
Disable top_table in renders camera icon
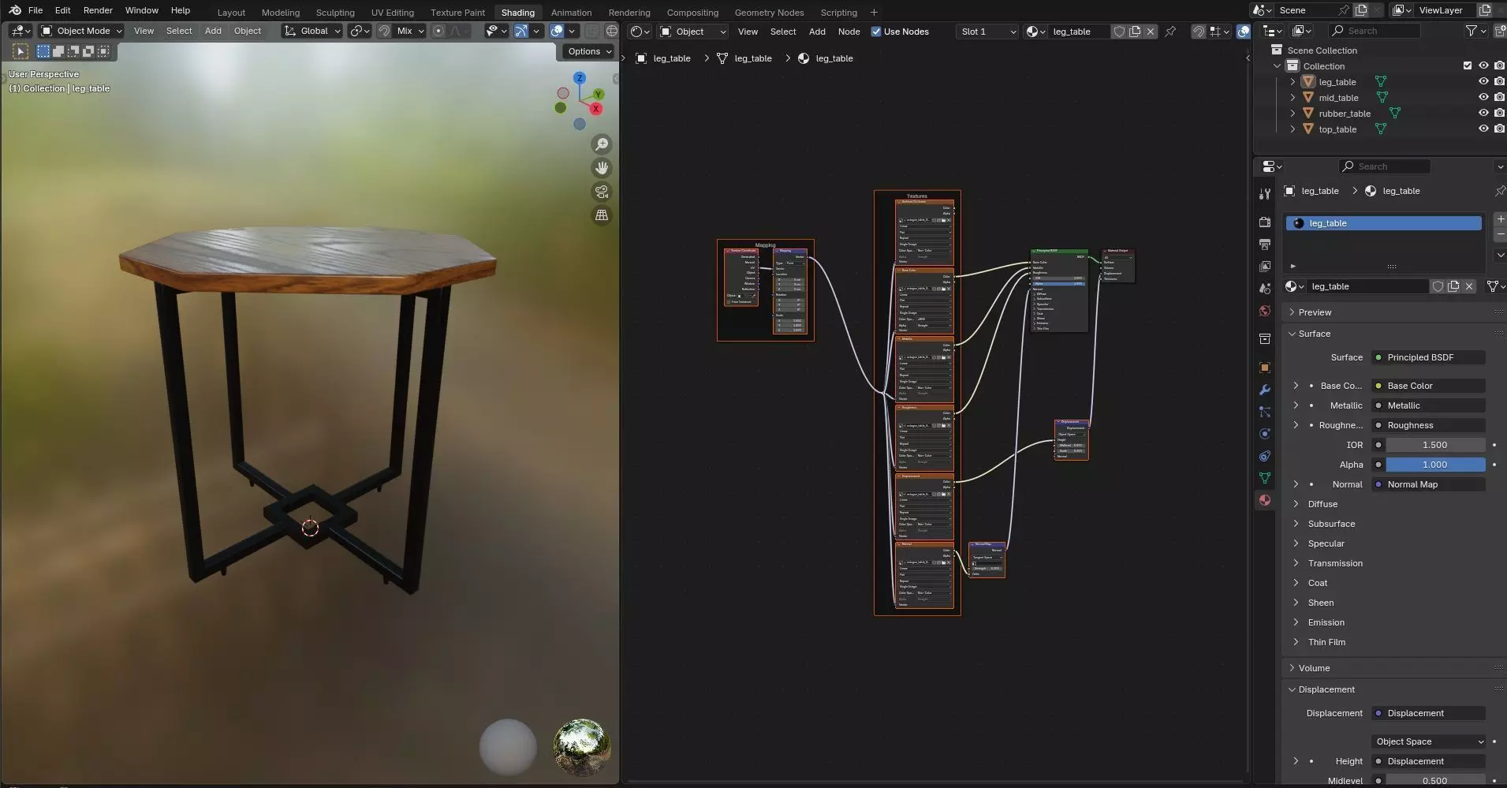[1499, 129]
